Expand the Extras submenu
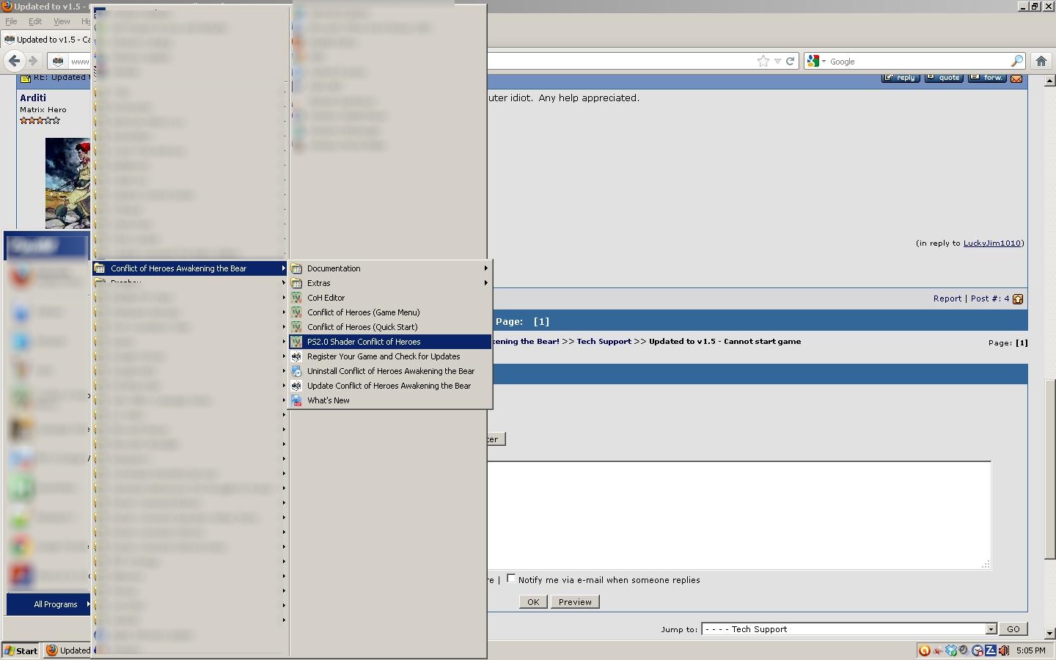 click(x=390, y=283)
